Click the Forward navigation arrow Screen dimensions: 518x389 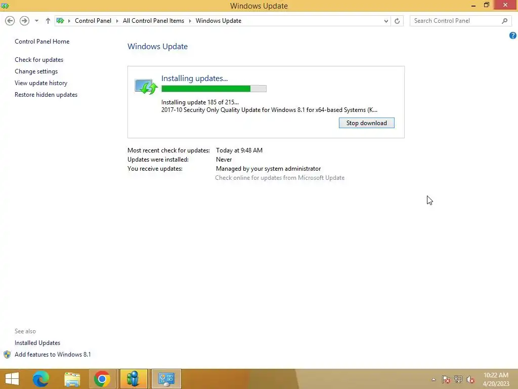coord(24,21)
